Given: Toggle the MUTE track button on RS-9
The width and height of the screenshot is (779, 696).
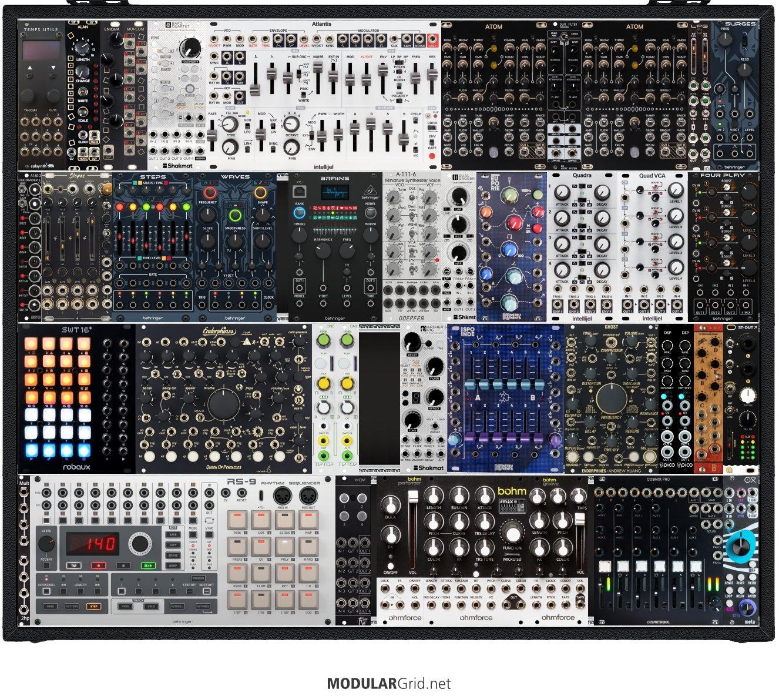Looking at the screenshot, I should (125, 606).
